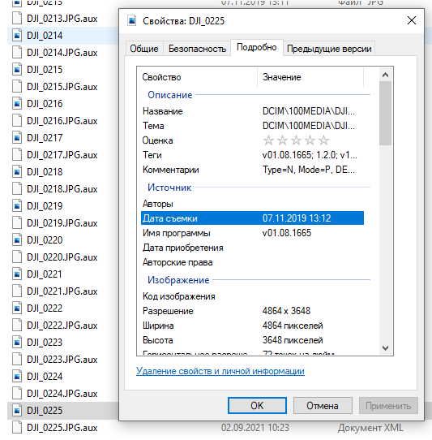Click the DJI_0221 image file icon
The height and width of the screenshot is (440, 432).
pyautogui.click(x=17, y=274)
